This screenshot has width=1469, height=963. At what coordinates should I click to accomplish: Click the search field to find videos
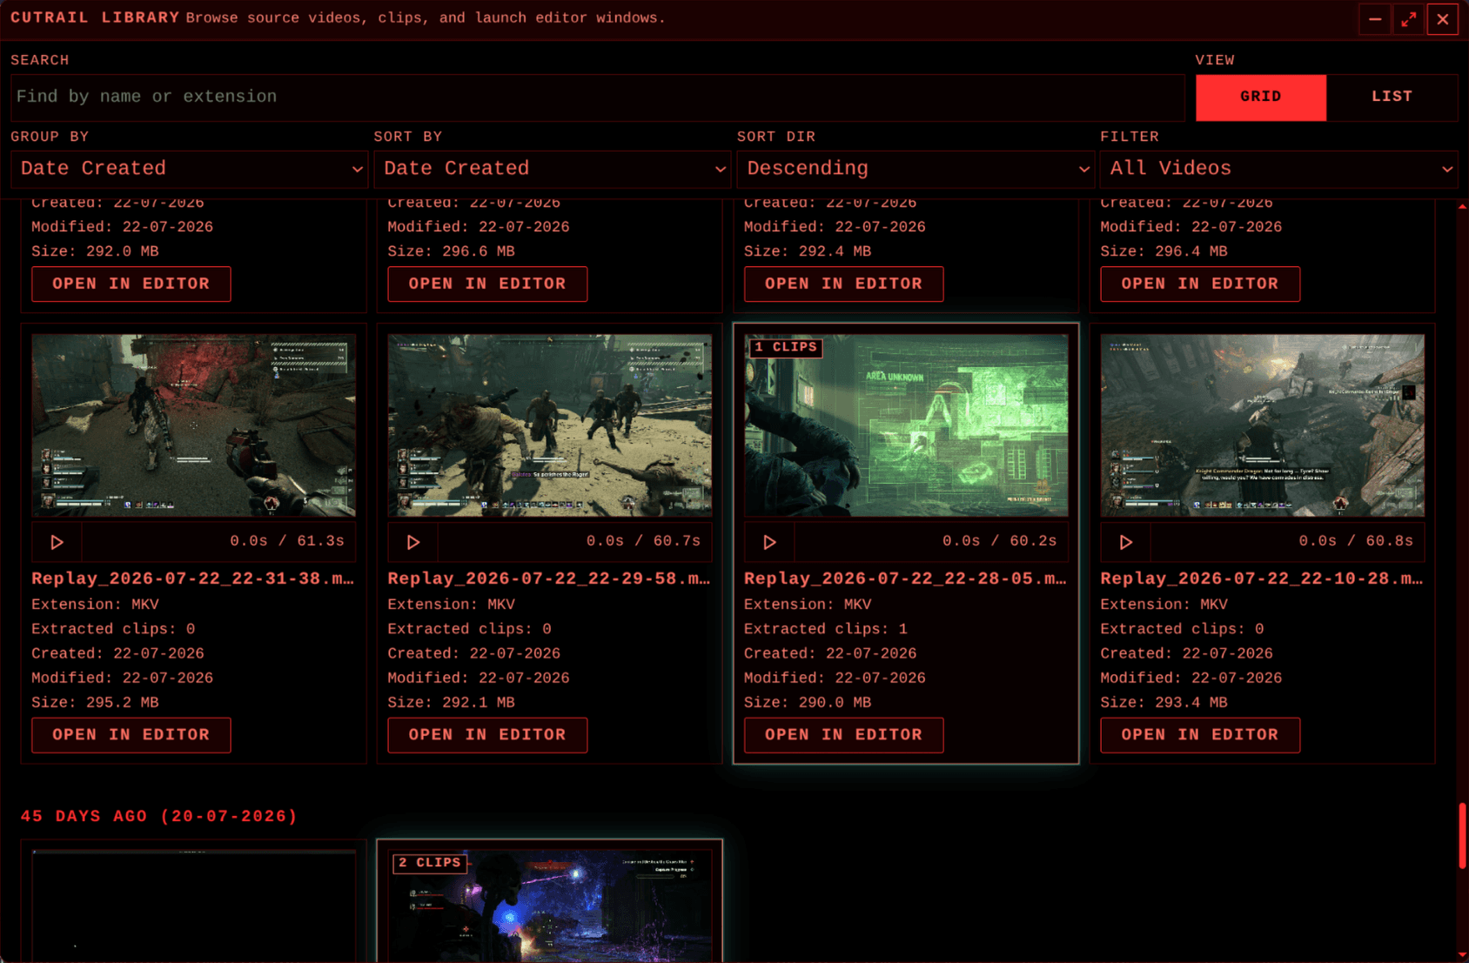point(598,97)
